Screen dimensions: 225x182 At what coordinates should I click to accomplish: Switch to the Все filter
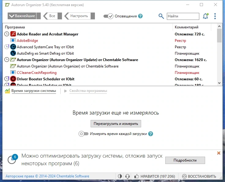(53, 16)
